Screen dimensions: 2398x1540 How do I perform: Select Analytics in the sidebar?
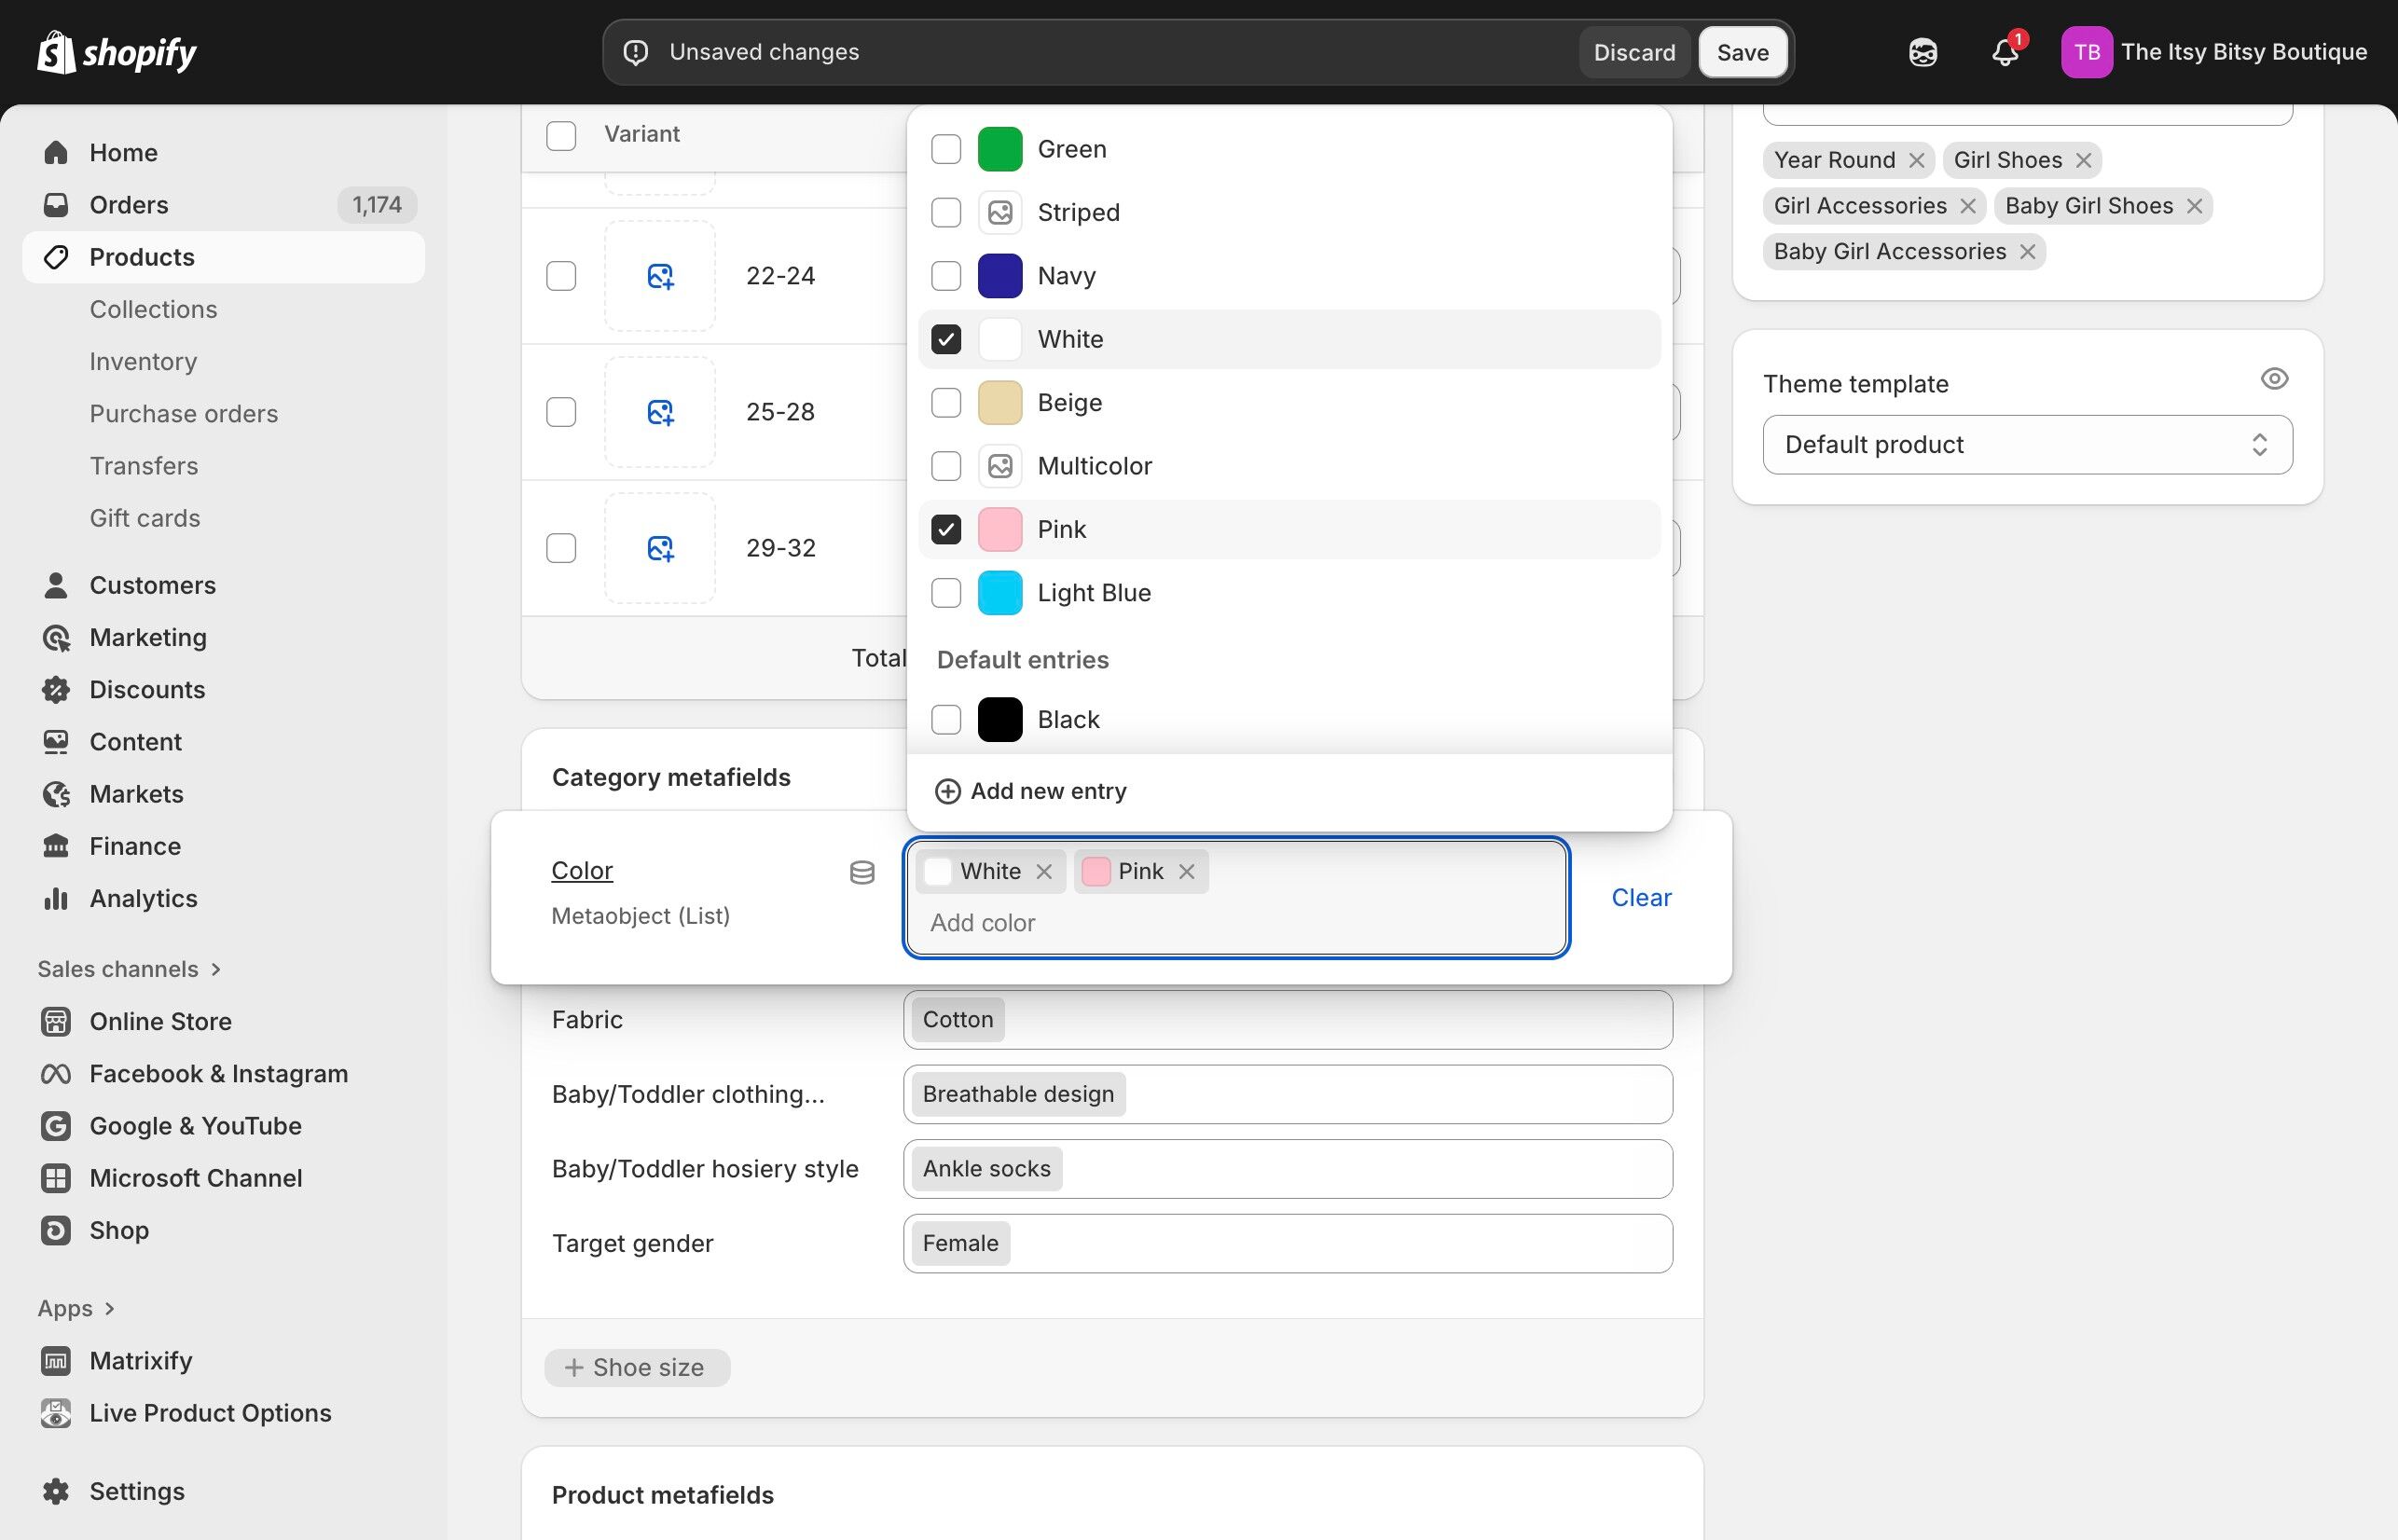[143, 898]
